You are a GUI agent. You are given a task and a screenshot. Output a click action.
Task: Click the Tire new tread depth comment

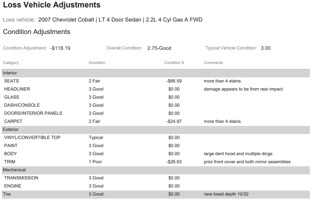[226, 194]
